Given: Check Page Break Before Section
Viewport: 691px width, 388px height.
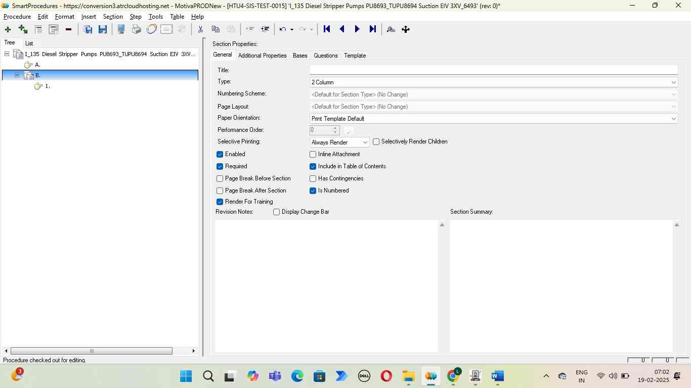Looking at the screenshot, I should 220,178.
